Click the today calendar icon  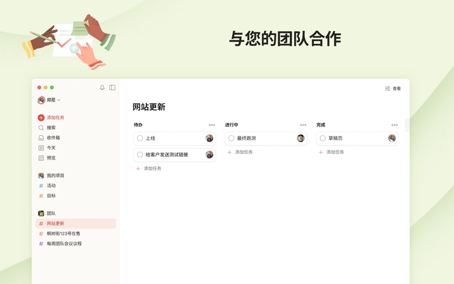point(41,148)
